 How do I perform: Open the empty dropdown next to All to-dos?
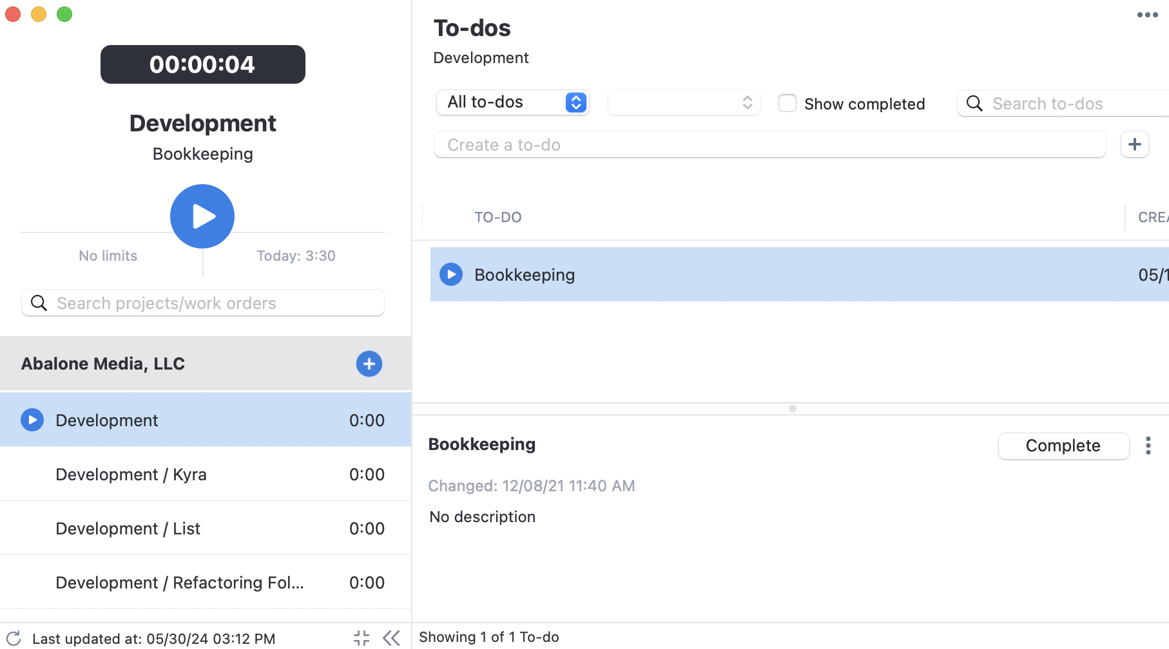(684, 102)
